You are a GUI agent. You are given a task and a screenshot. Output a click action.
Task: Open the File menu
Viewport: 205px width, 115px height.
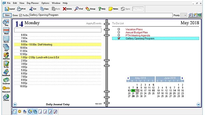[9, 3]
